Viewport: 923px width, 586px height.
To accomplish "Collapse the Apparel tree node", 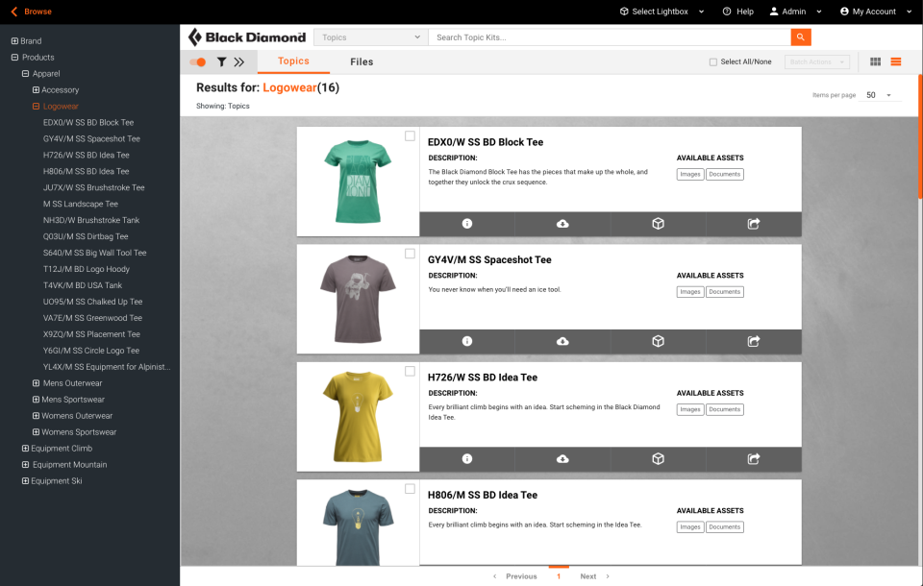I will (25, 74).
